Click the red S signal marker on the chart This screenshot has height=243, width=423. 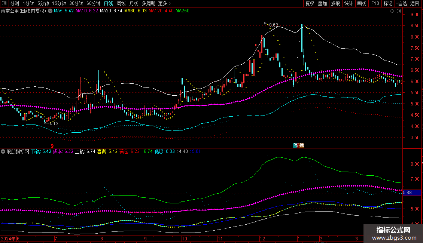(x=52, y=146)
